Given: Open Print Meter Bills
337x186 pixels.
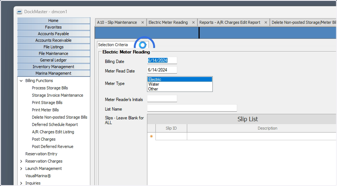Looking at the screenshot, I should pyautogui.click(x=45, y=110).
